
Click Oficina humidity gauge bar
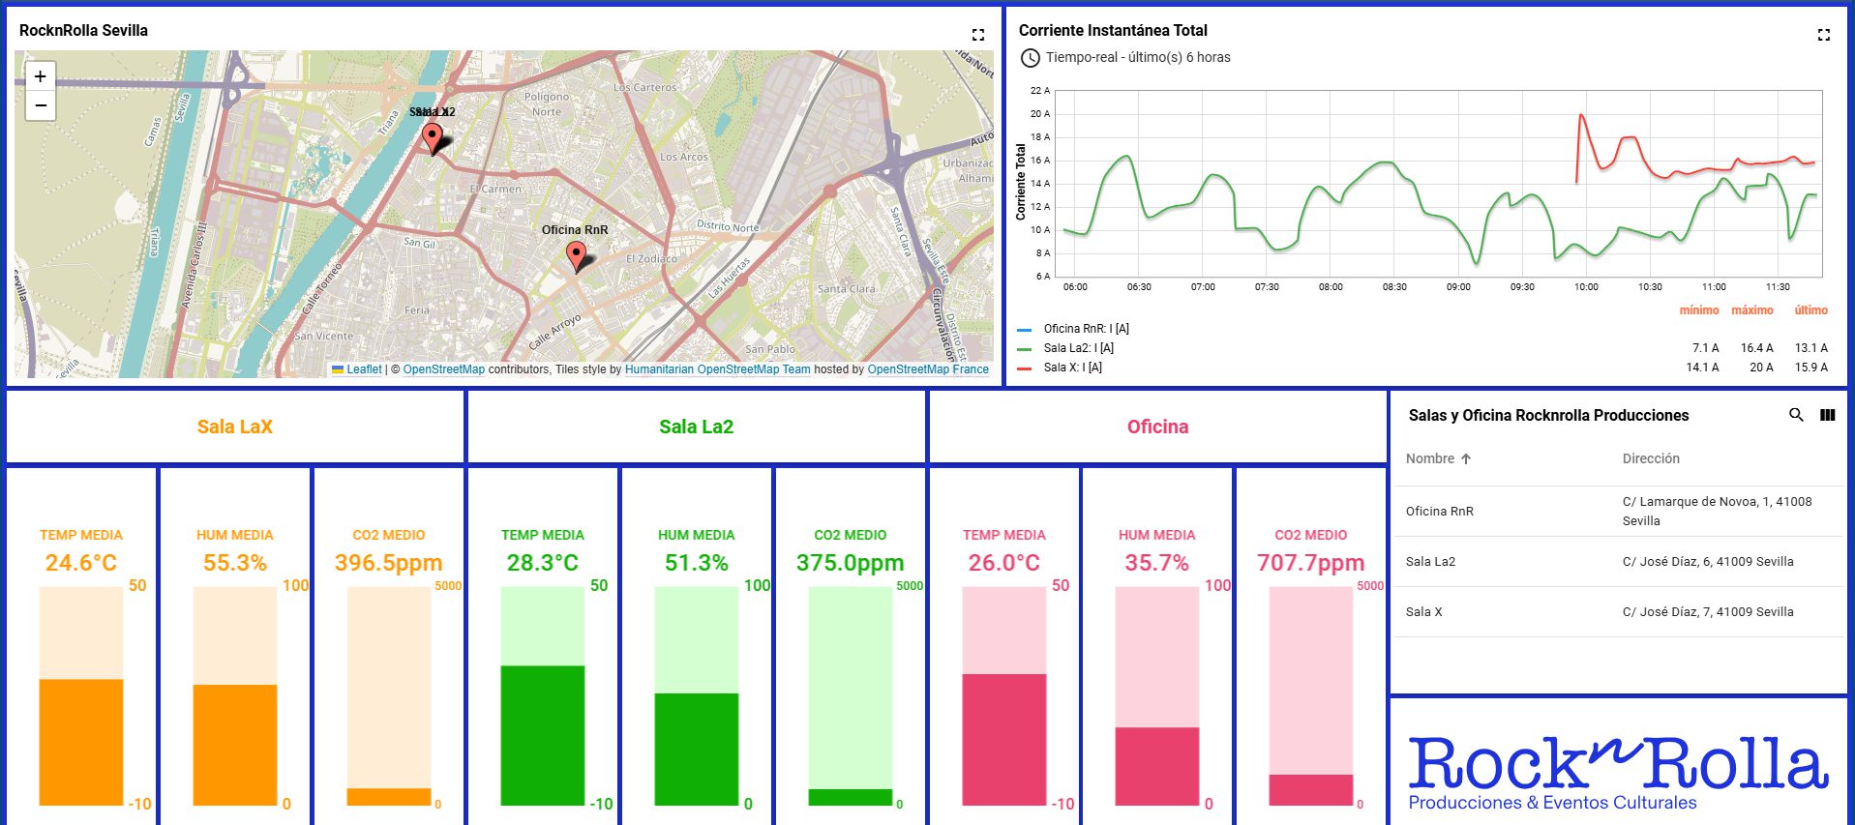1157,695
